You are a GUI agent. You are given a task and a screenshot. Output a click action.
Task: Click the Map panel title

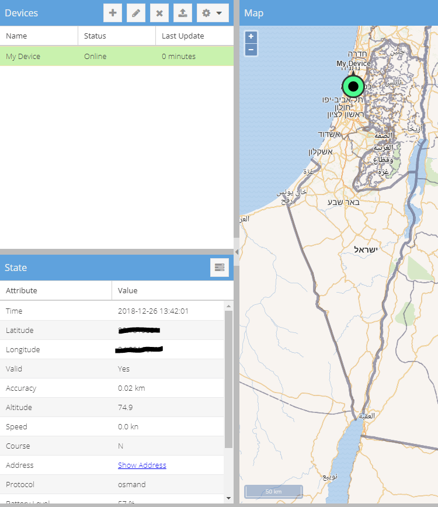[x=254, y=13]
